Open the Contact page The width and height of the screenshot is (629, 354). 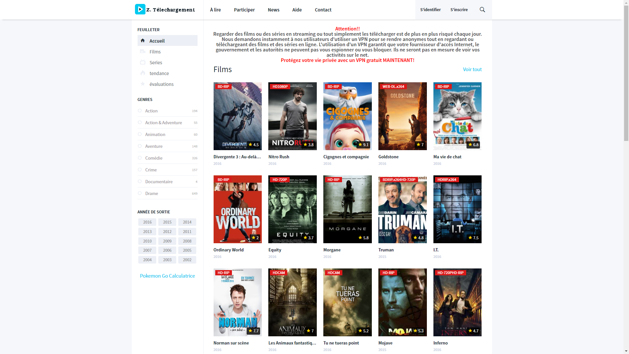323,10
